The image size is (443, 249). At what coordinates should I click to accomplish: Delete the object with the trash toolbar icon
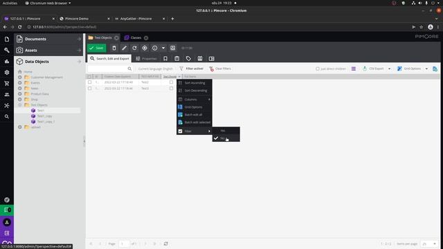click(114, 48)
